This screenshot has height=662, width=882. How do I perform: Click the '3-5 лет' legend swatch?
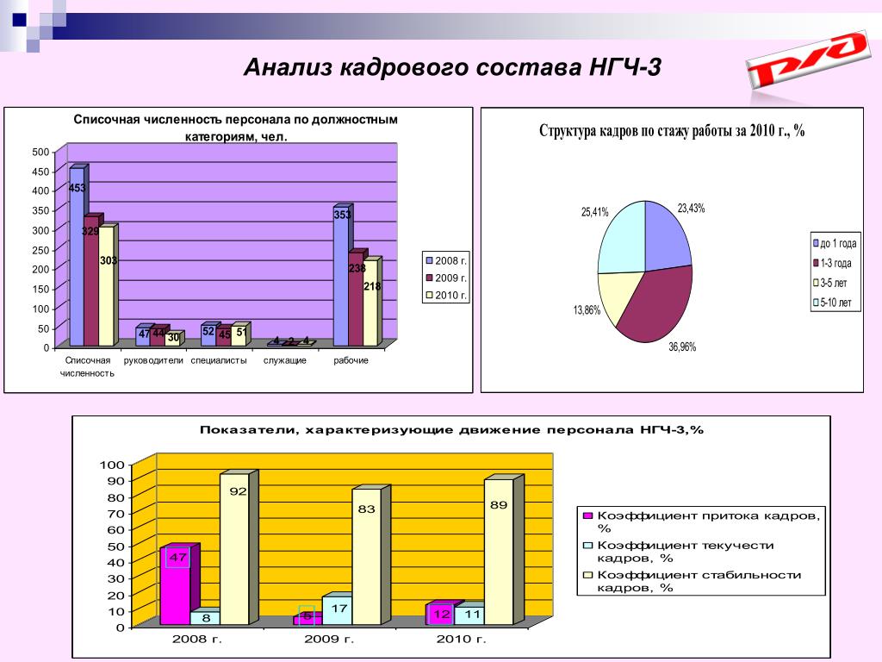click(816, 283)
